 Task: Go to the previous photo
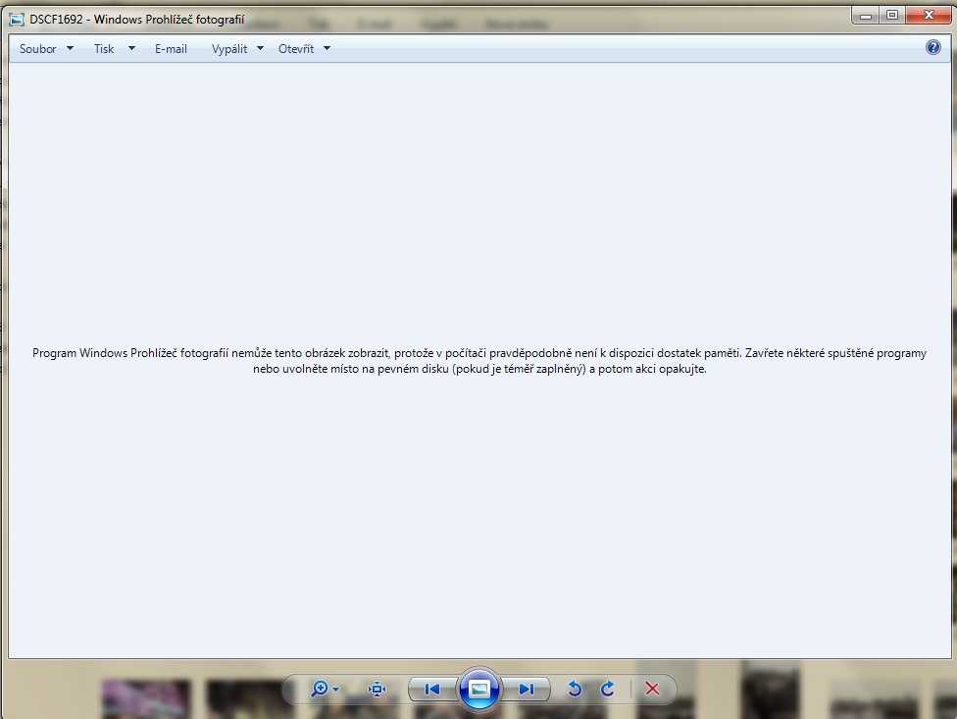[431, 690]
